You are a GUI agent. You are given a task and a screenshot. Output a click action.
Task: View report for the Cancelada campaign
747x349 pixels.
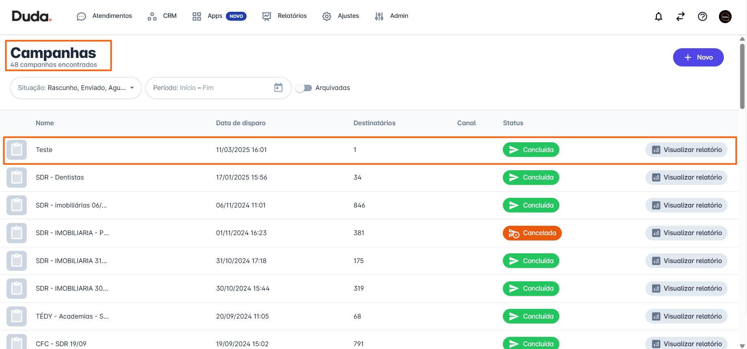tap(686, 233)
